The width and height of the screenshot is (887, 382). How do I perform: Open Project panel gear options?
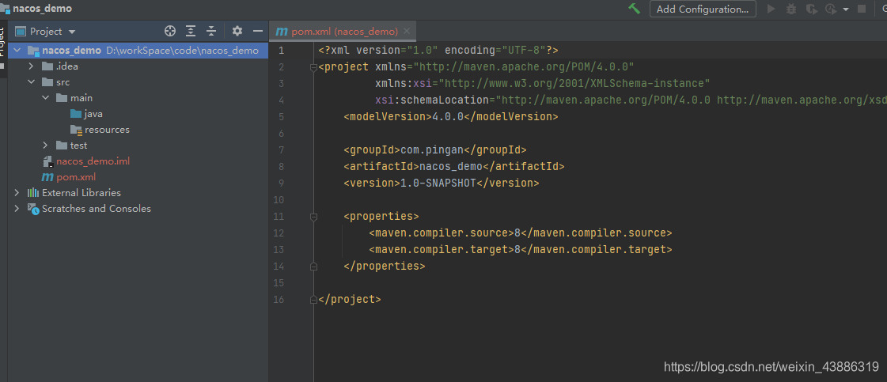[x=237, y=31]
